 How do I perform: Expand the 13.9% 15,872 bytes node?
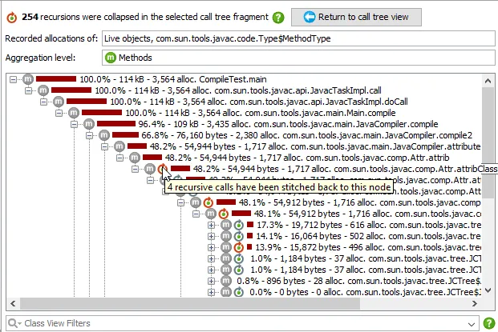click(211, 247)
